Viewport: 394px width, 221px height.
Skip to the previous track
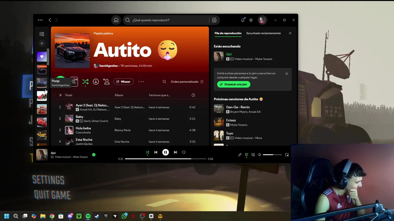156,152
